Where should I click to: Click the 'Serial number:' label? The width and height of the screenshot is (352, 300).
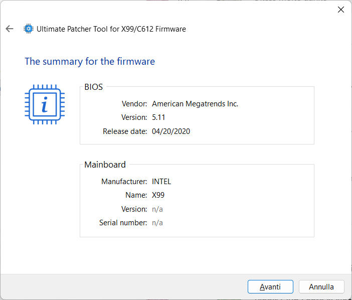[x=123, y=223]
